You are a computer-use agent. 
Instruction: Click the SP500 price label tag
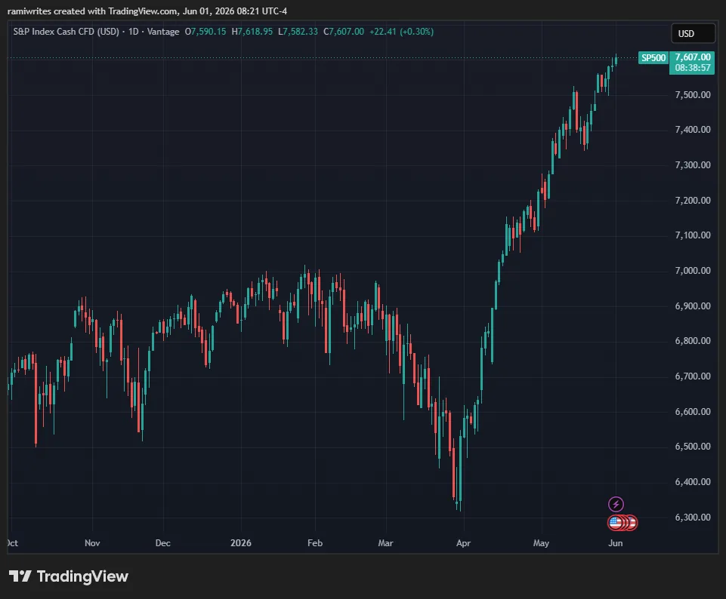tap(653, 58)
